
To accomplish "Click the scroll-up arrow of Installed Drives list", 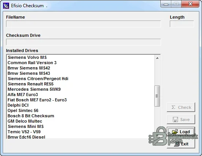I will pos(157,58).
